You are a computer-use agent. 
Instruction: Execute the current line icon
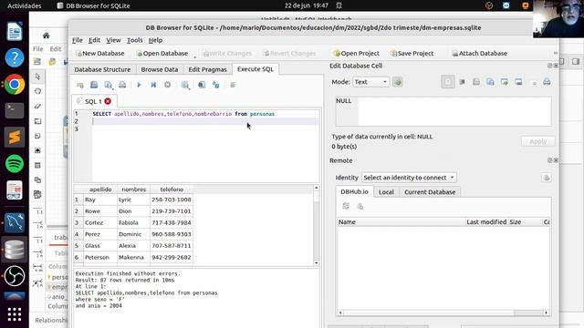(x=153, y=85)
